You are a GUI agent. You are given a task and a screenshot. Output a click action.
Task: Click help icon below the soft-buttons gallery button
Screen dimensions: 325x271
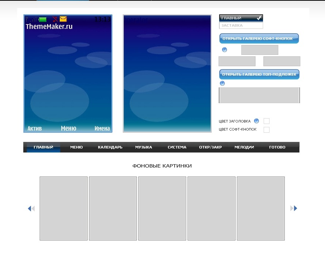point(224,50)
